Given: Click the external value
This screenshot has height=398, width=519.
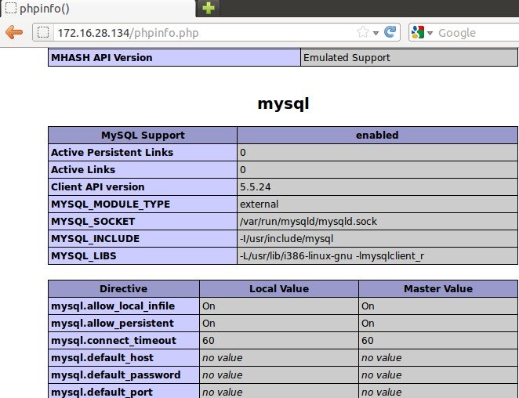Looking at the screenshot, I should coord(259,204).
